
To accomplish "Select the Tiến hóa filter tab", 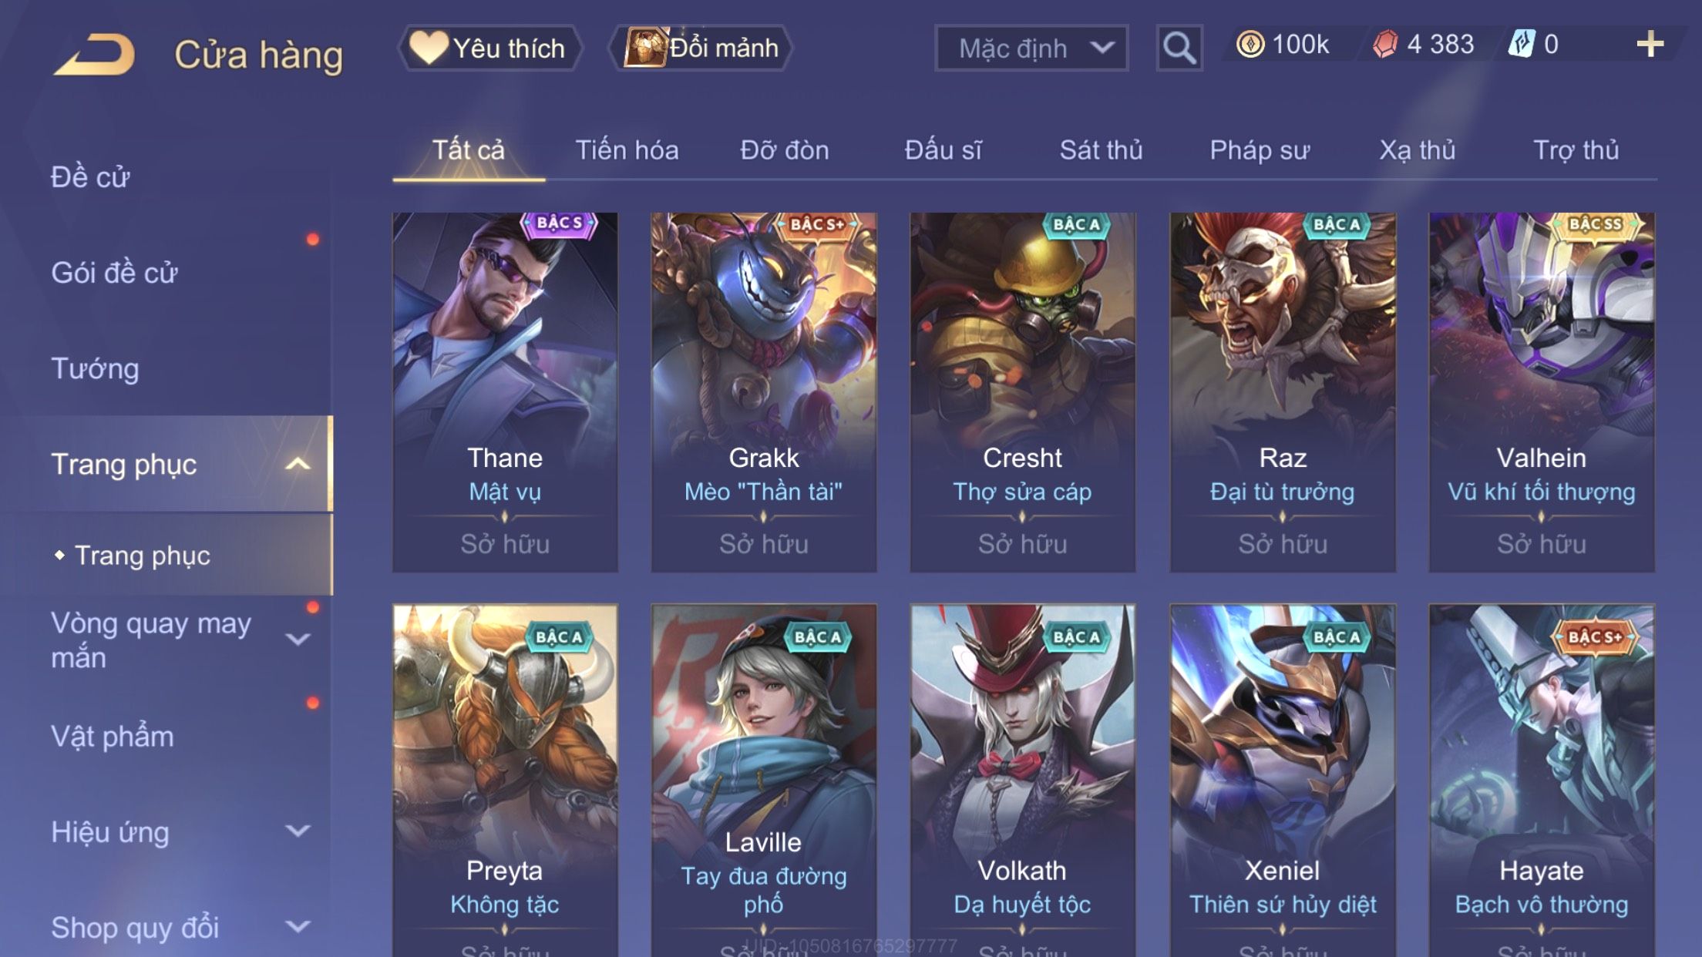I will (x=627, y=150).
